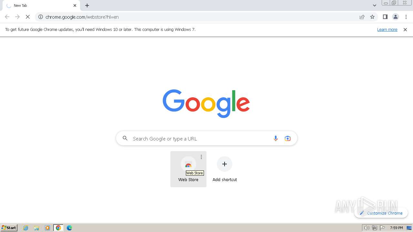Image resolution: width=413 pixels, height=232 pixels.
Task: Open Web Store shortcut's more actions menu
Action: [201, 157]
